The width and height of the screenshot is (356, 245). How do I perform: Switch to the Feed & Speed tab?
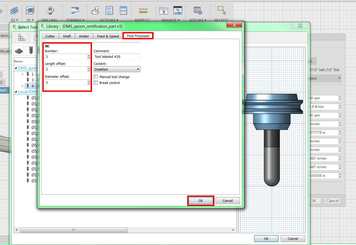tap(108, 36)
